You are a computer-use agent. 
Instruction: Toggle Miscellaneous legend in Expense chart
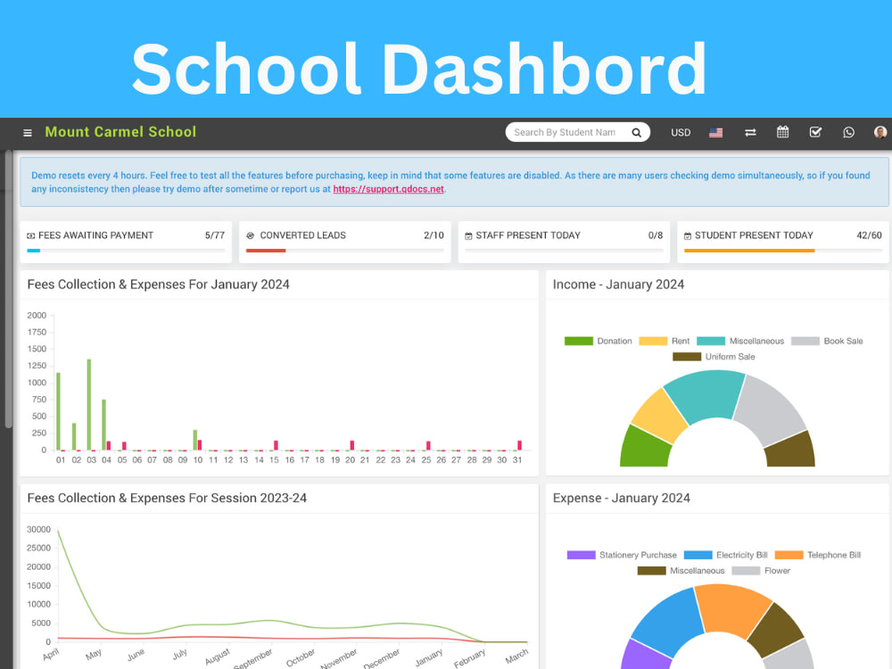click(681, 571)
